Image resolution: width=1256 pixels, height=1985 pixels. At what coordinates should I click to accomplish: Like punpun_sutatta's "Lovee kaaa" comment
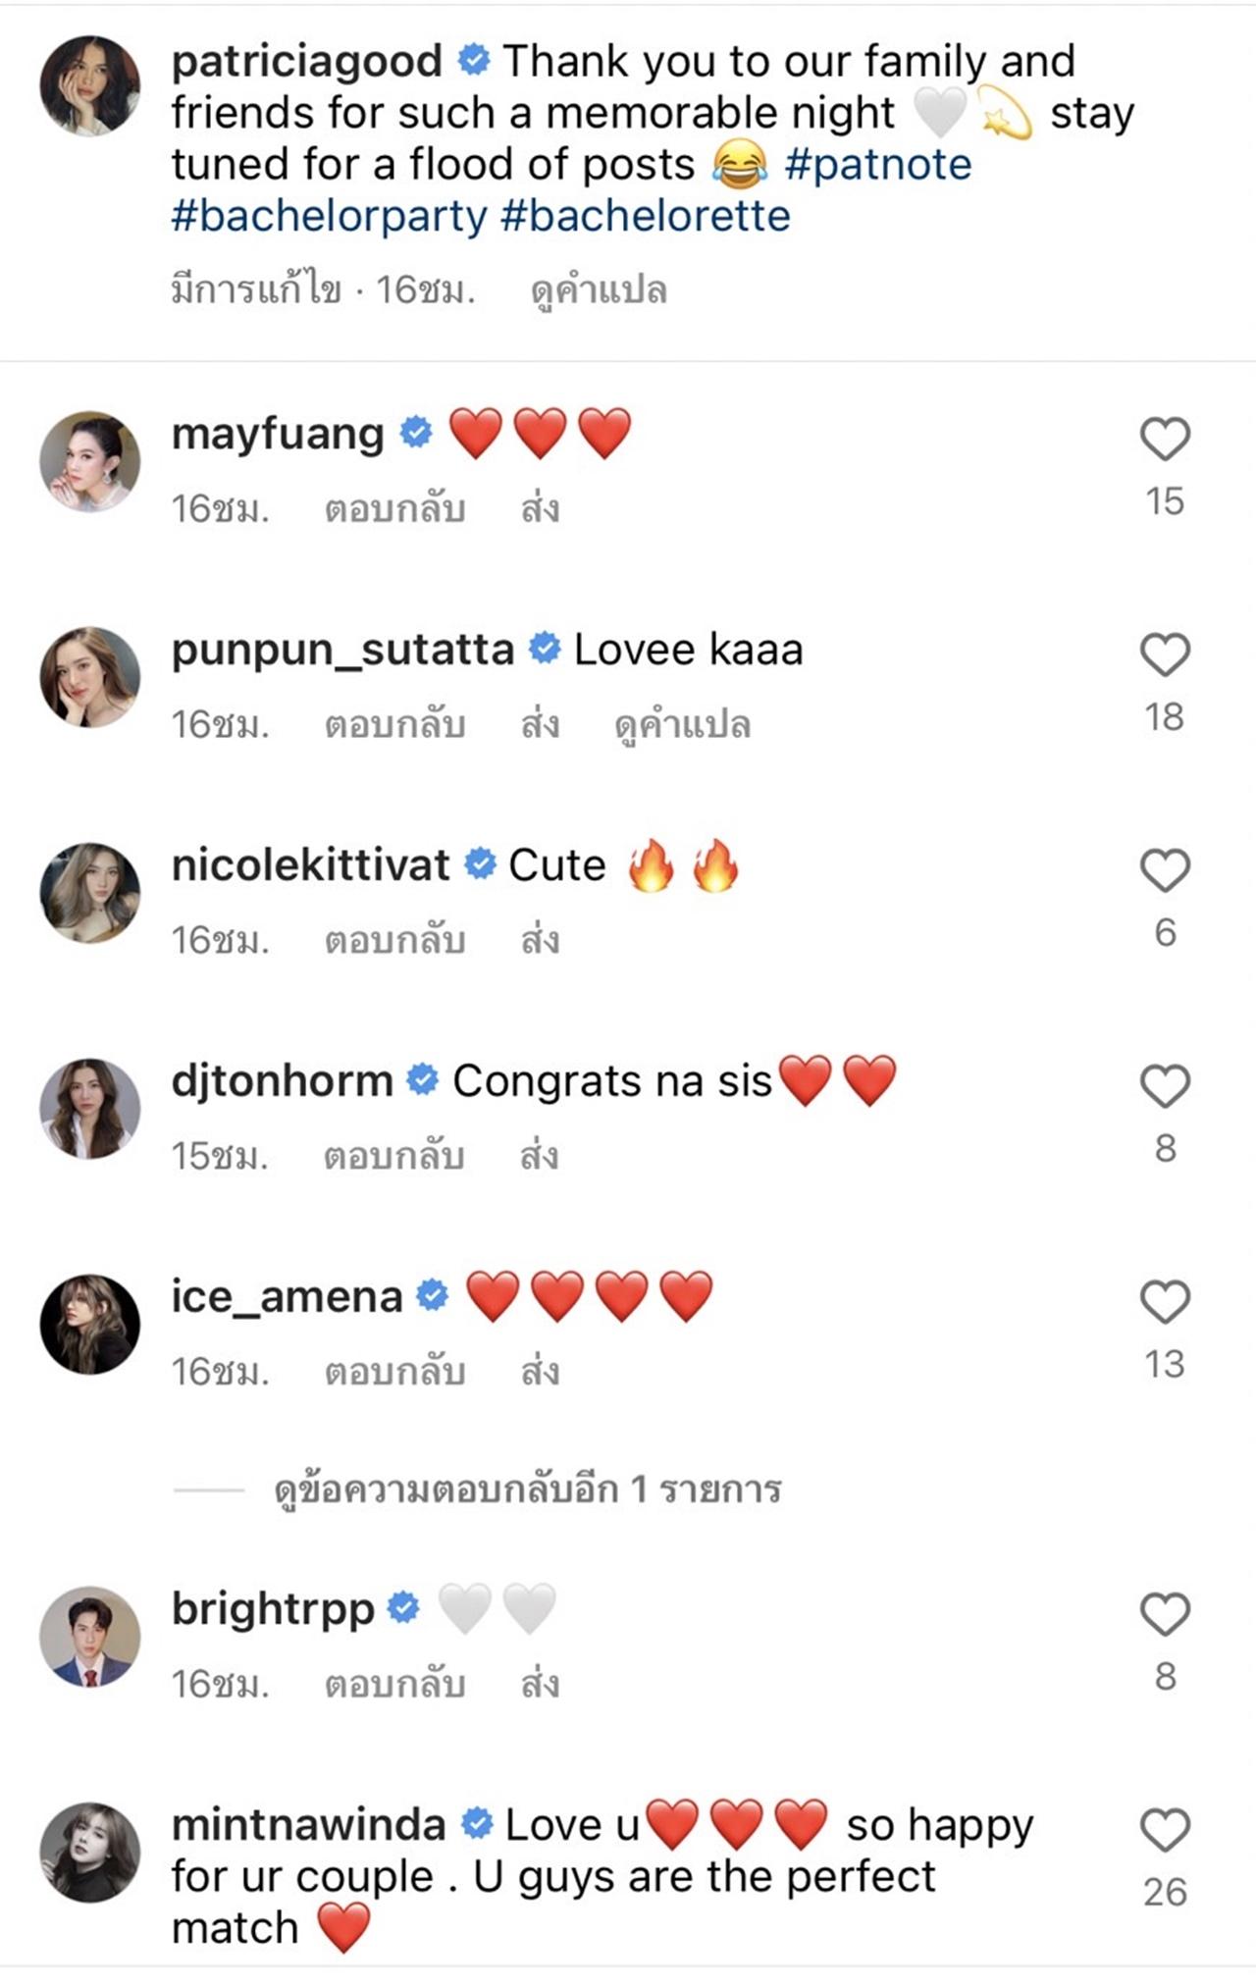click(x=1165, y=654)
